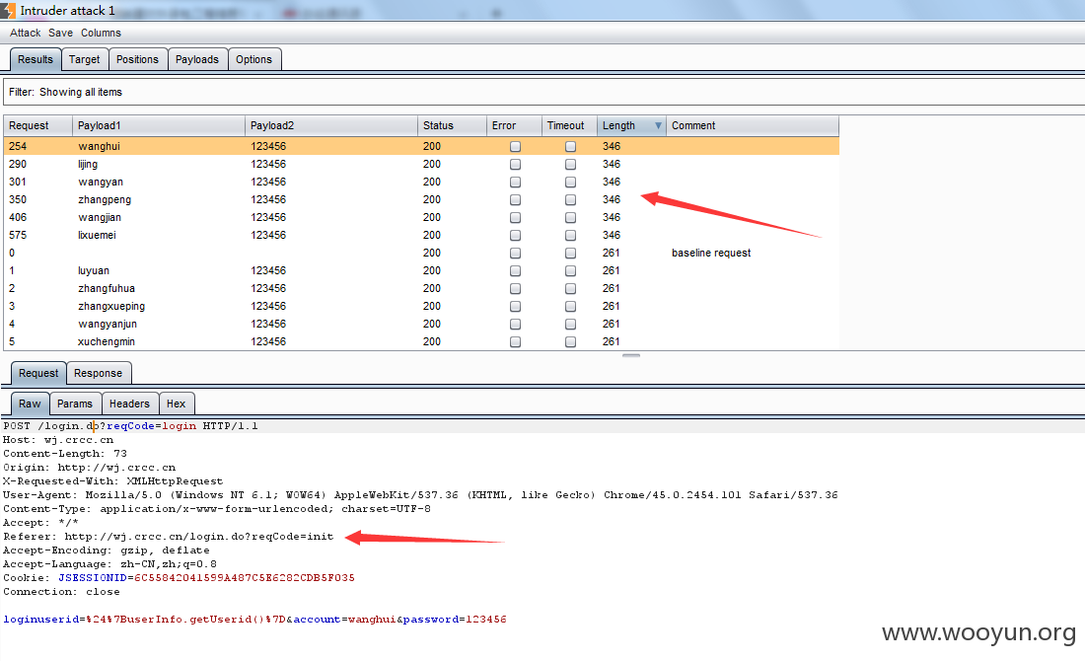Switch to the Payloads tab
Viewport: 1085px width, 661px height.
197,59
